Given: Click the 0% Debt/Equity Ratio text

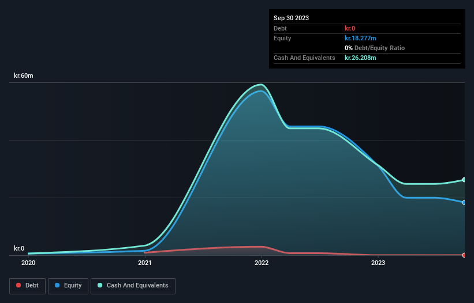Looking at the screenshot, I should pos(375,48).
